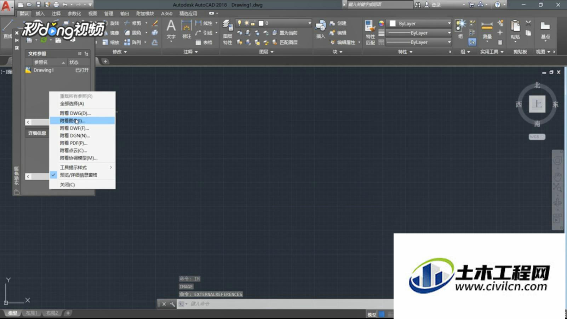Switch to the Insert (插入) ribbon tab
Image resolution: width=567 pixels, height=319 pixels.
click(x=40, y=13)
